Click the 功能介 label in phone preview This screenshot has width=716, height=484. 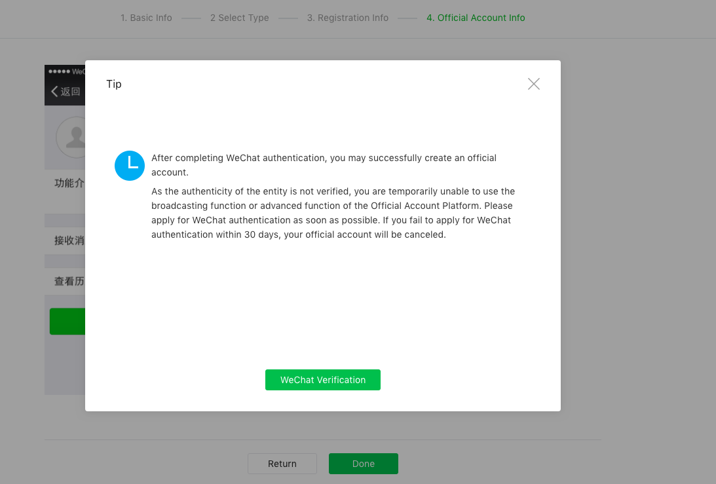point(69,183)
